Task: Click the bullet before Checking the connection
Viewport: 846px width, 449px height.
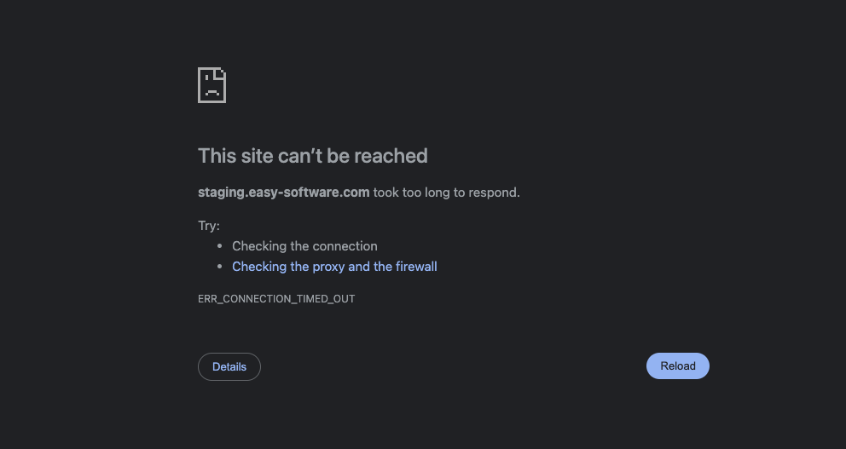Action: click(x=219, y=246)
